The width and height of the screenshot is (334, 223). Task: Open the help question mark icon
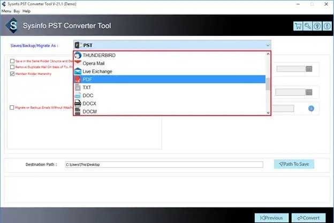317,26
